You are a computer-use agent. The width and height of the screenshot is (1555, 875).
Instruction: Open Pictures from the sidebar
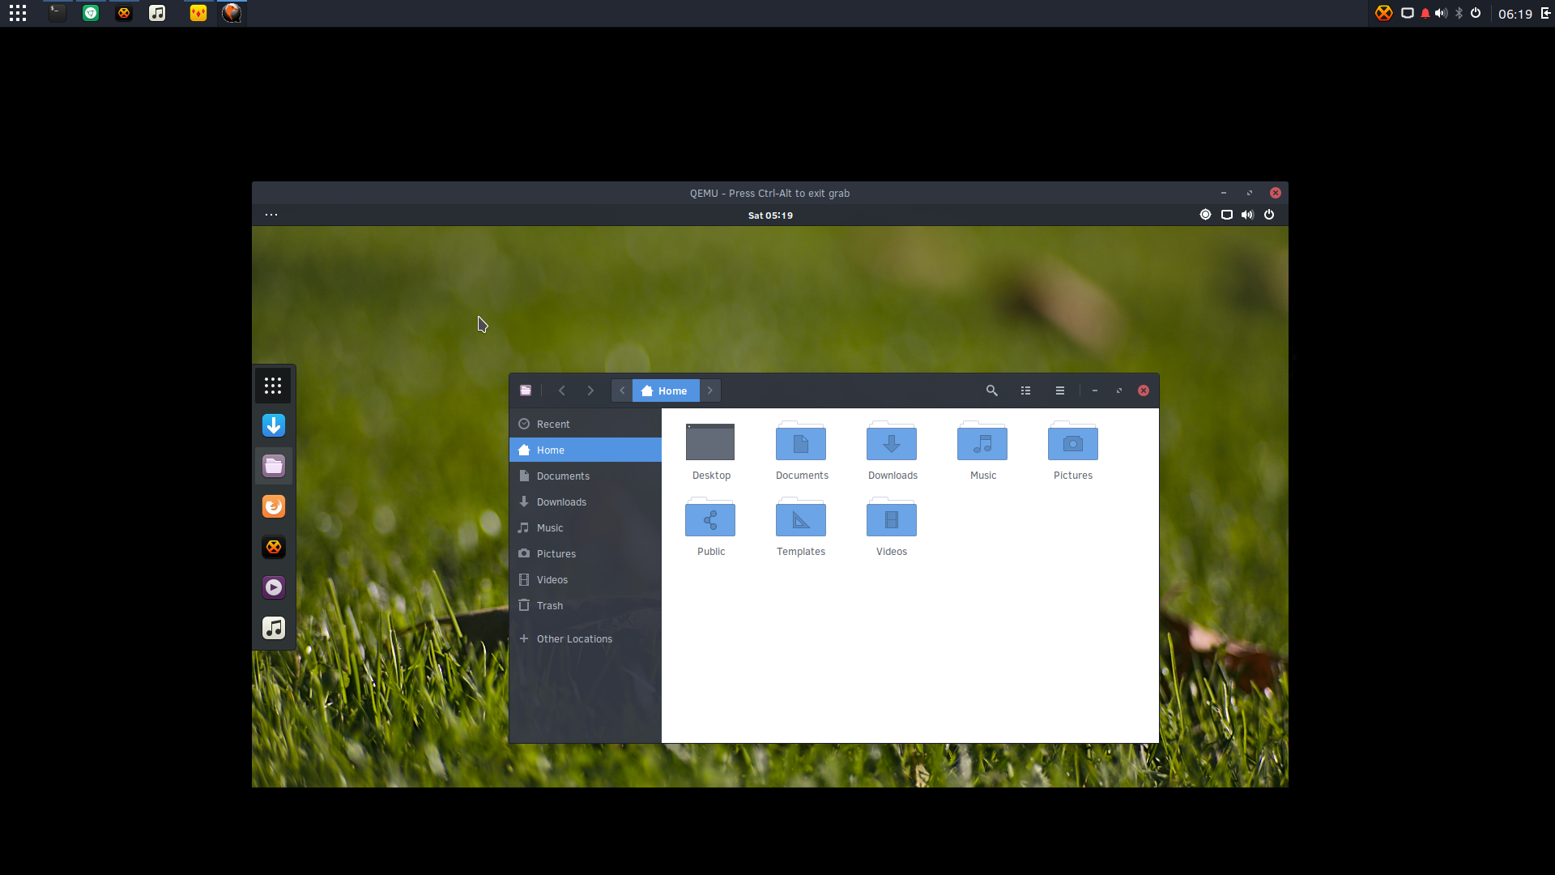click(x=586, y=554)
